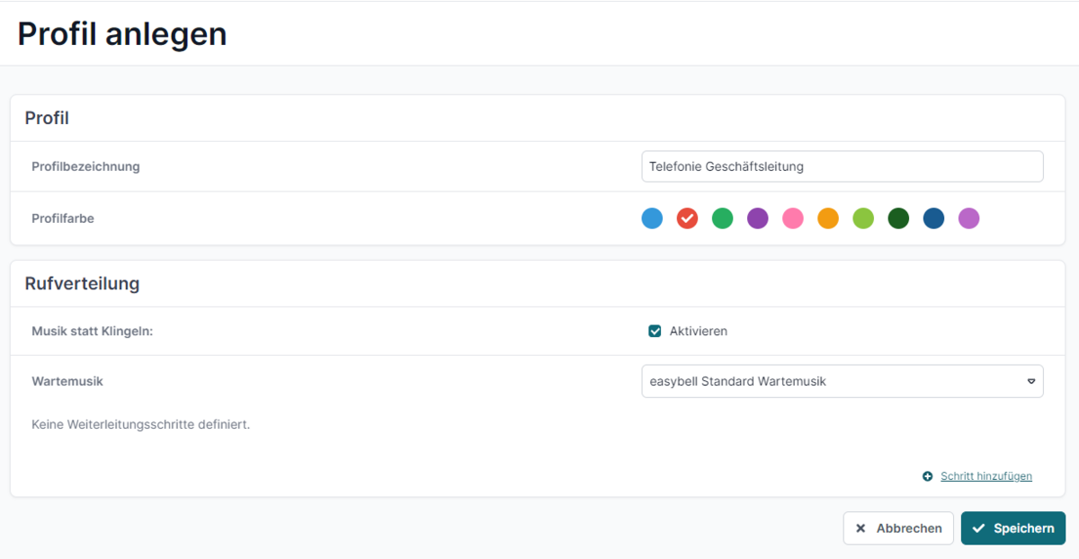Click the Keine Weiterleitungsschritte definiert text
Image resolution: width=1079 pixels, height=559 pixels.
(x=140, y=424)
